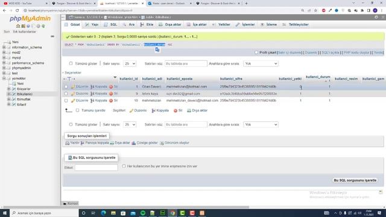The image size is (386, 217).
Task: Open the navigation panel settings gear icon
Action: click(38, 26)
